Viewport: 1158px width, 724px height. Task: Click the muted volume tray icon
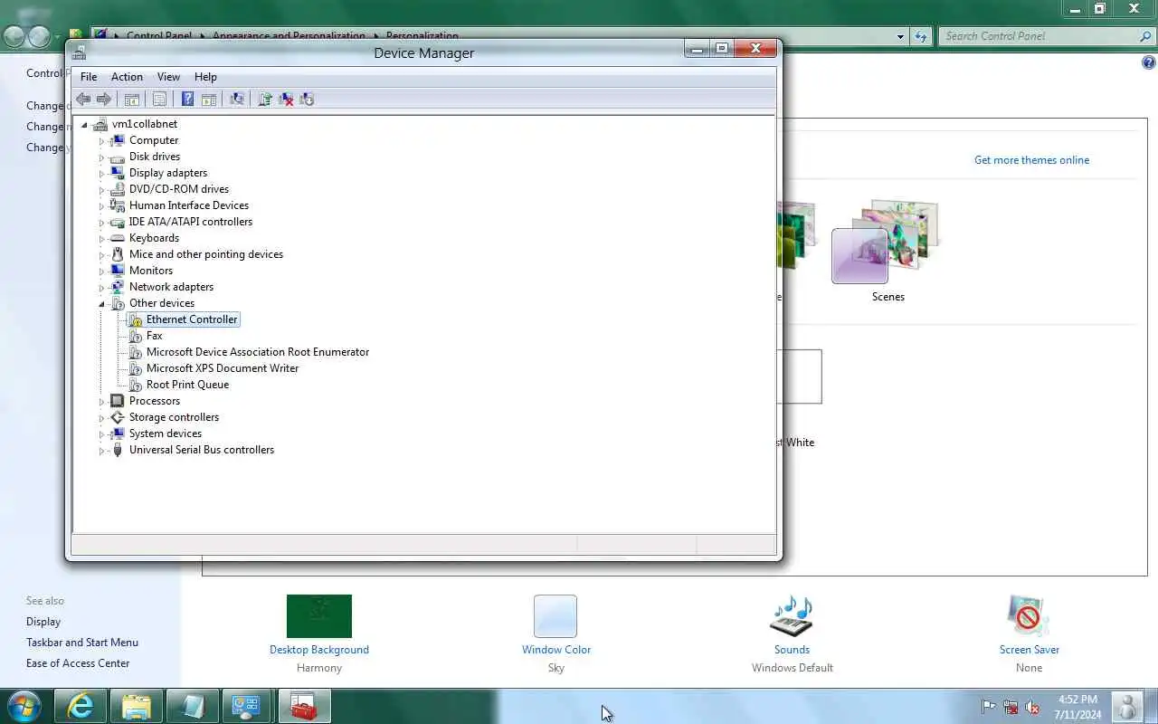(x=1032, y=707)
